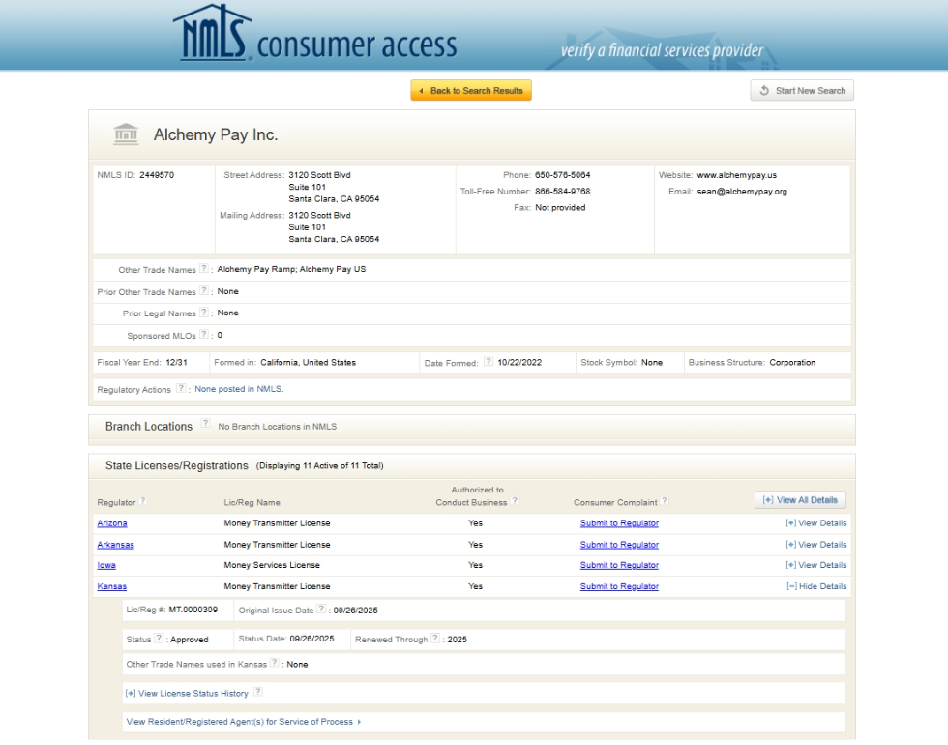Screen dimensions: 948x745
Task: Open Submit to Regulator link for Kansas
Action: pos(619,586)
